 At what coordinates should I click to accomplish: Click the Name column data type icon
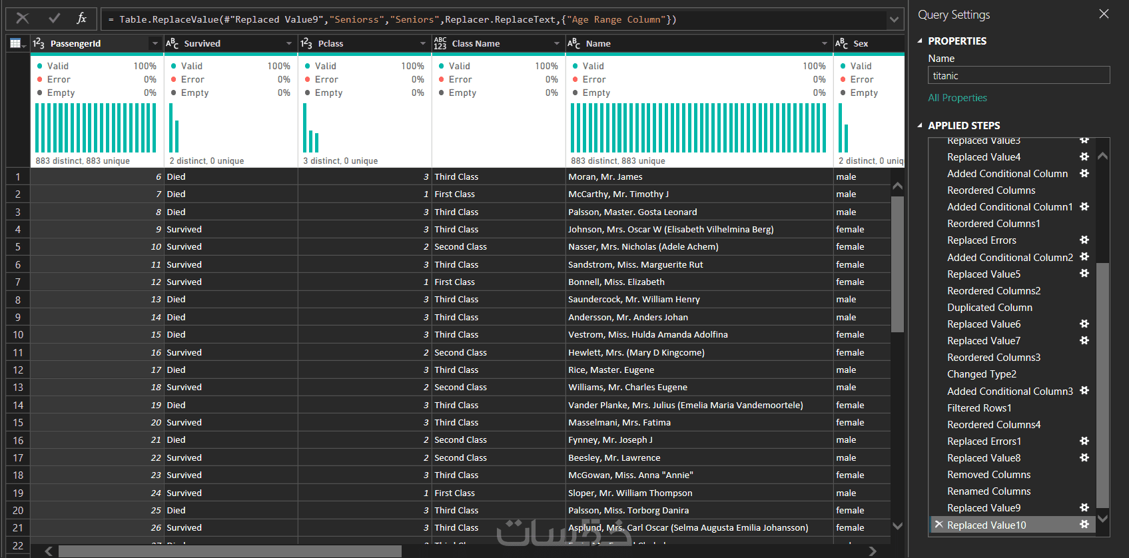point(574,43)
